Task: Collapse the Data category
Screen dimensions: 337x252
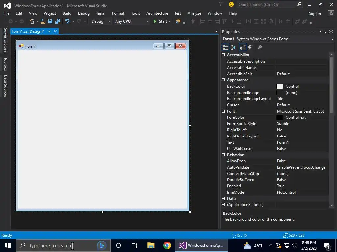Action: 223,199
